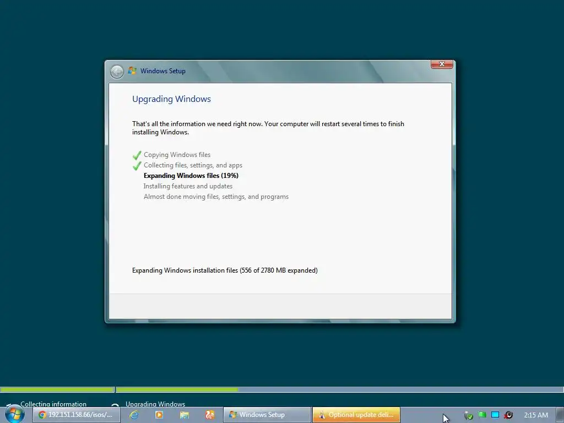Close the Windows Setup dialog

(442, 64)
